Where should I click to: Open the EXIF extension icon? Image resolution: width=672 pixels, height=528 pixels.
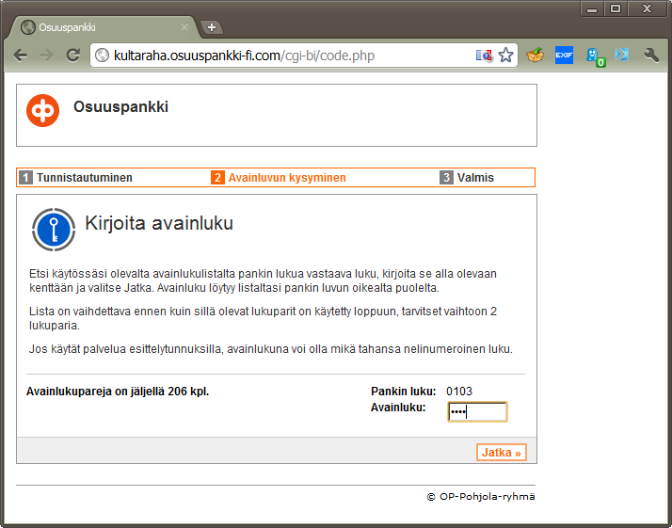coord(564,55)
